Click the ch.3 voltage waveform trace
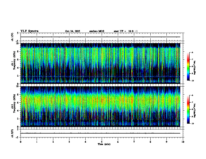 [x=100, y=133]
